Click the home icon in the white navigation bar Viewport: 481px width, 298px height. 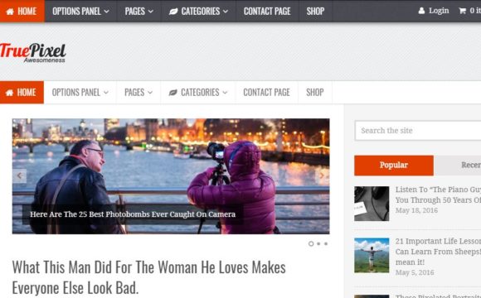[x=9, y=93]
